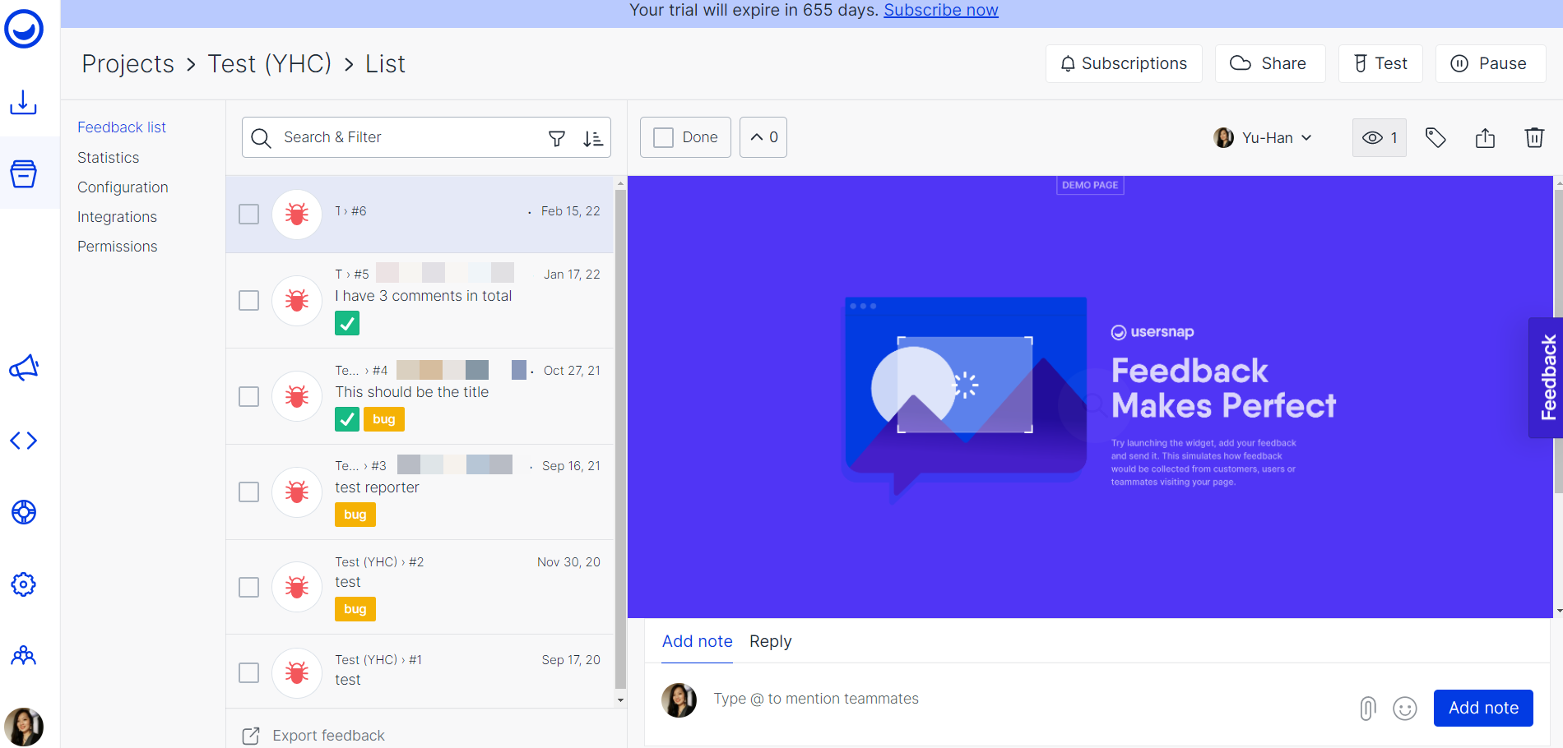The height and width of the screenshot is (748, 1563).
Task: Click the Subscribe now link
Action: click(941, 11)
